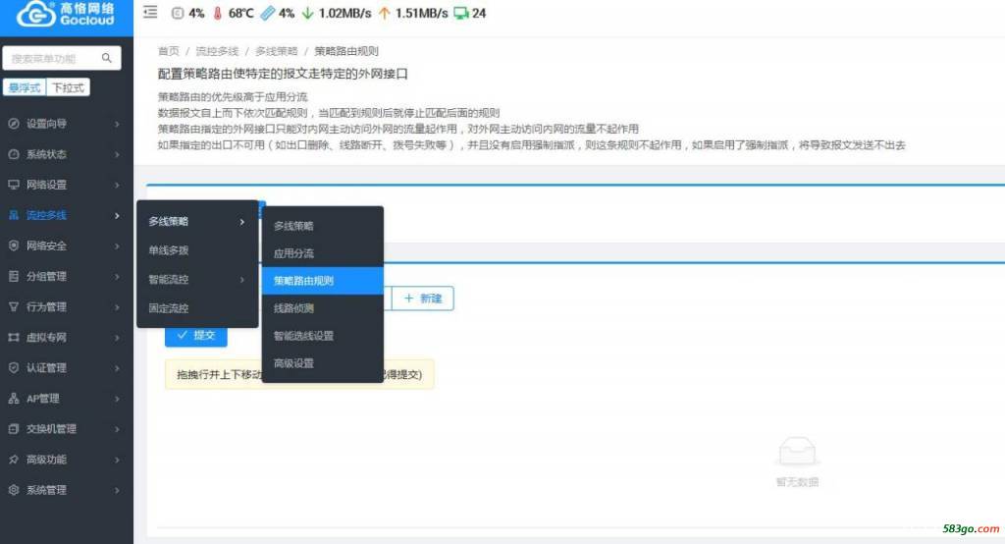Click the temperature thermometer icon

tap(217, 14)
